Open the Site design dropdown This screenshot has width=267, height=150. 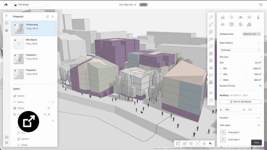click(x=31, y=5)
